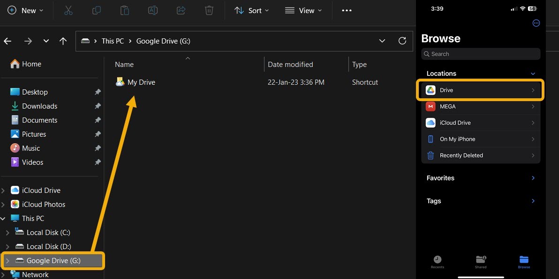The width and height of the screenshot is (559, 279).
Task: Click the Share icon in the toolbar
Action: pyautogui.click(x=181, y=10)
